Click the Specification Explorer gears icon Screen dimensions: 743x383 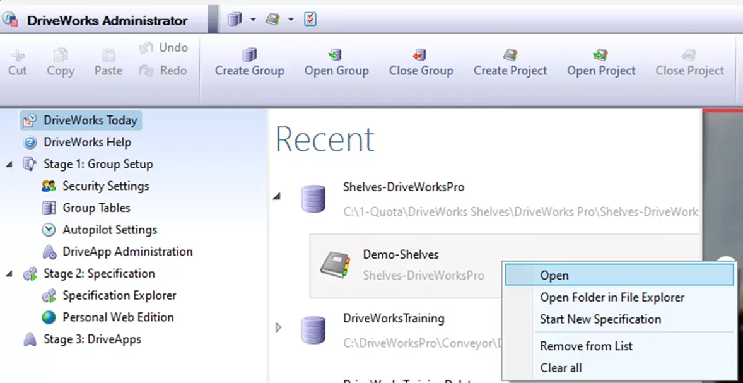point(49,296)
